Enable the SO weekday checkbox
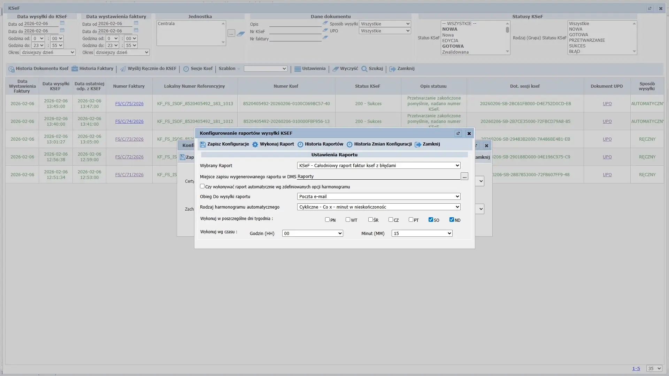669x376 pixels. [431, 220]
